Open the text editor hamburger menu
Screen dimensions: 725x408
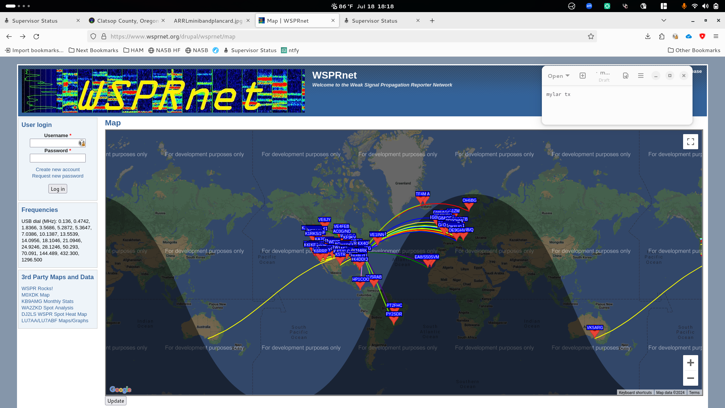pos(641,76)
